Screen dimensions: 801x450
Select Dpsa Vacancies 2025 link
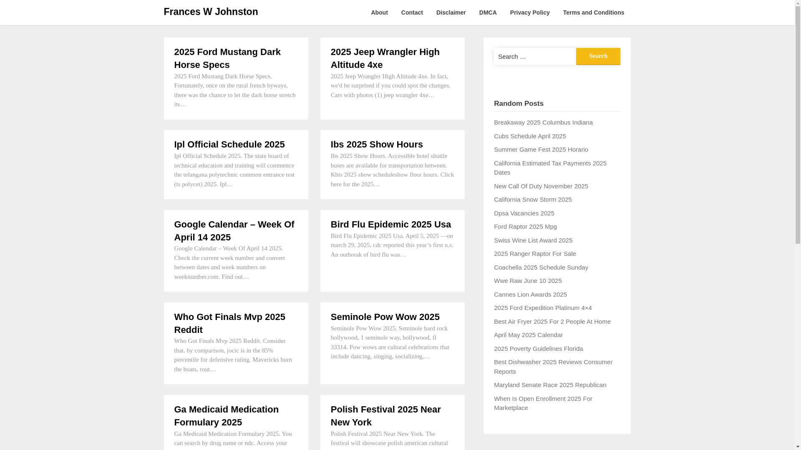tap(524, 213)
